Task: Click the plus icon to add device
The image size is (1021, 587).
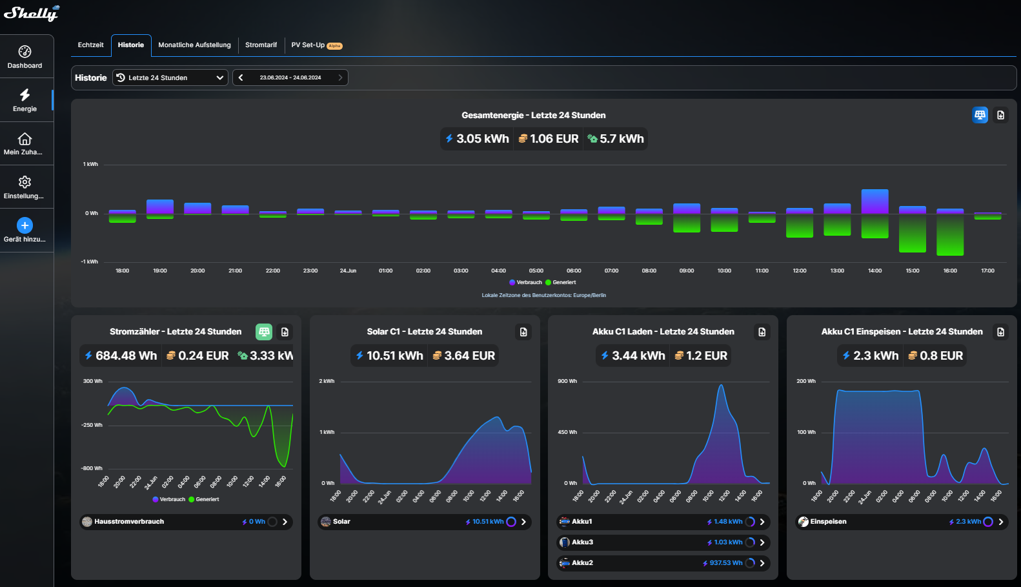Action: coord(25,225)
